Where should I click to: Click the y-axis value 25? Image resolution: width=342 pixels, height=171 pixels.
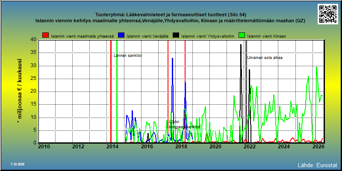click(x=33, y=79)
